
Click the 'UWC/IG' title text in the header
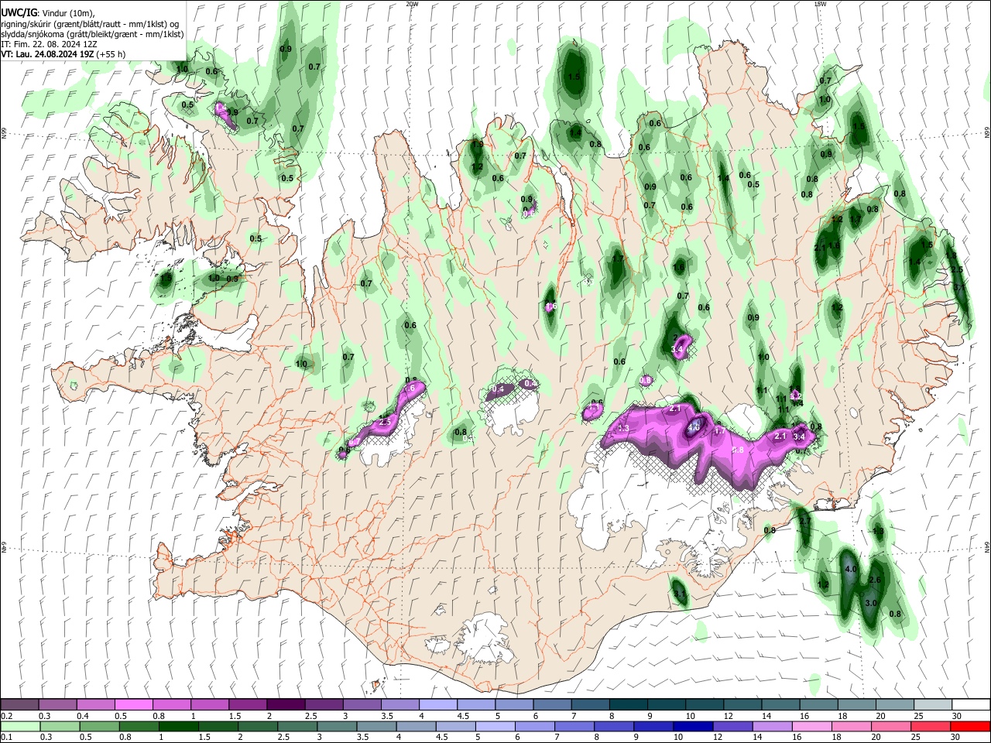click(x=19, y=12)
